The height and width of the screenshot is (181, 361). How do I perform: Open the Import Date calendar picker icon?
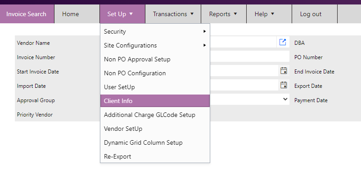coord(284,85)
